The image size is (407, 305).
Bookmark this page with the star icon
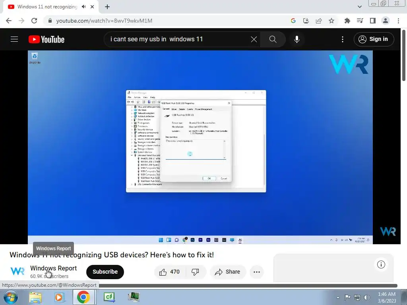click(x=331, y=21)
